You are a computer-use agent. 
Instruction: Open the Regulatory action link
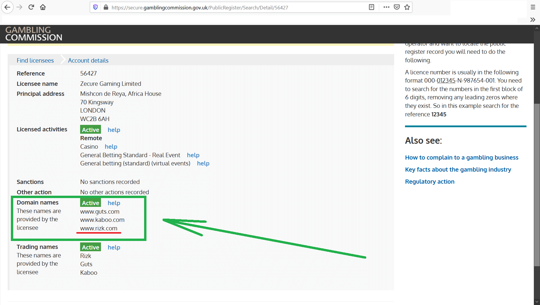pyautogui.click(x=430, y=182)
